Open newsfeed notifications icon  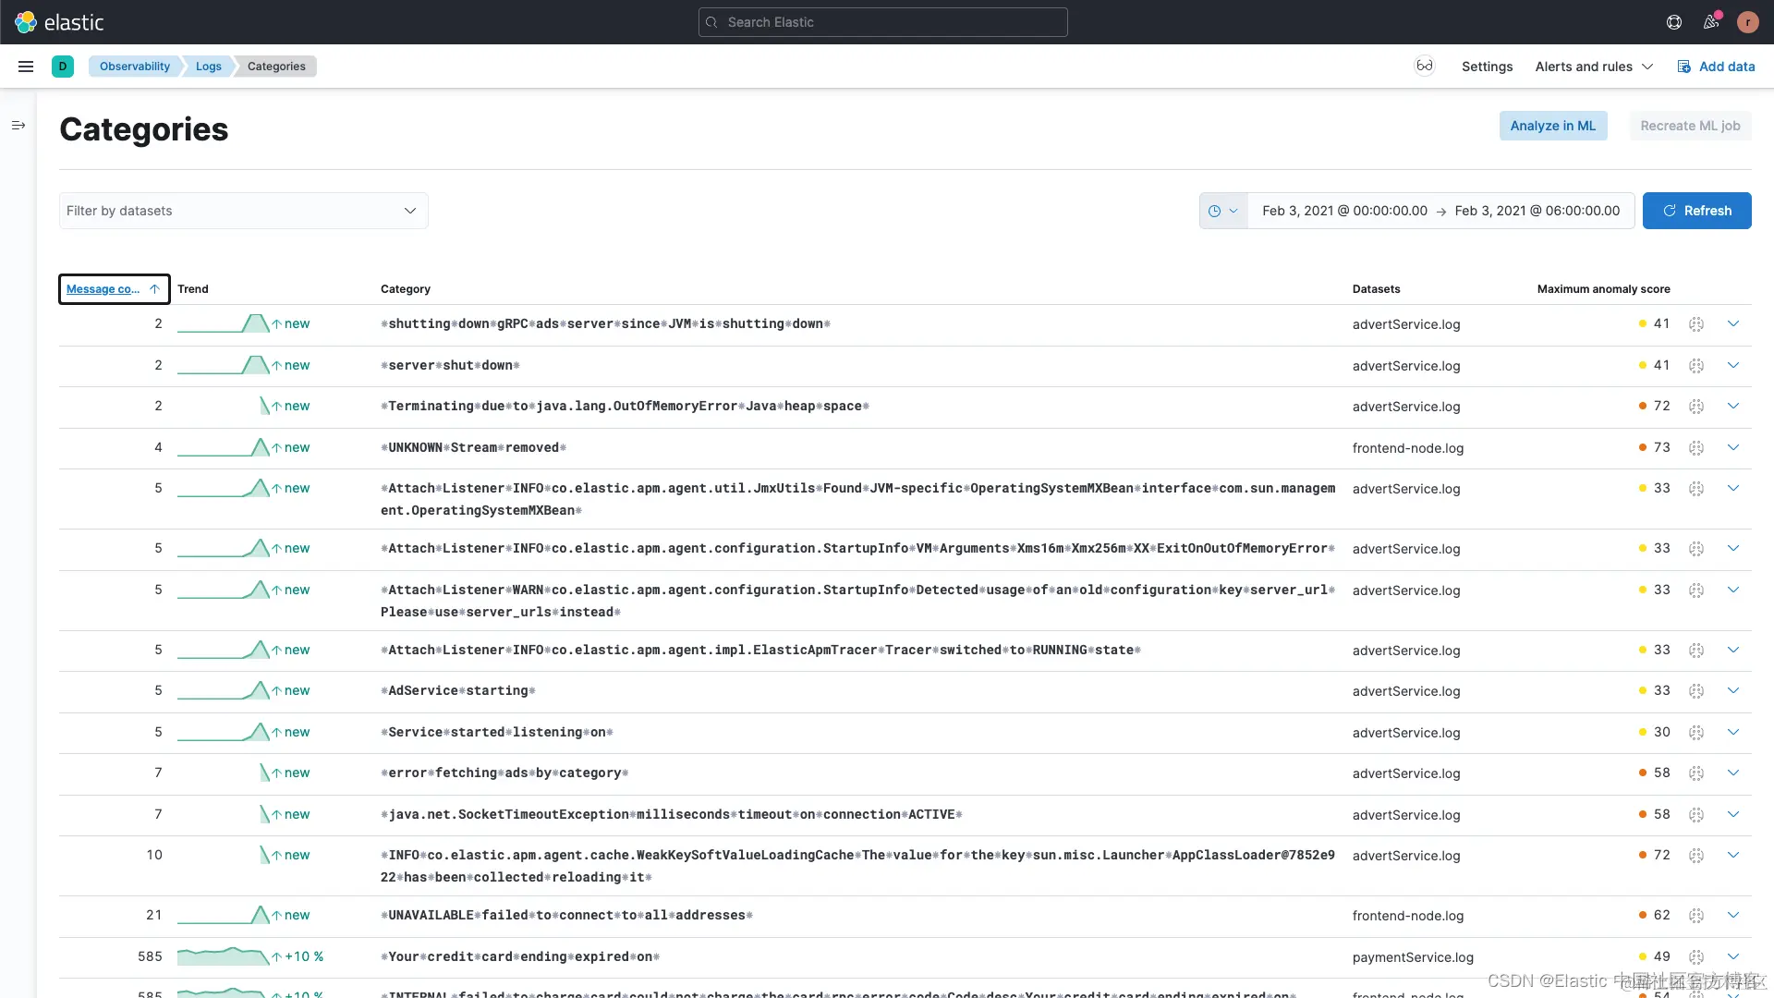(1711, 22)
